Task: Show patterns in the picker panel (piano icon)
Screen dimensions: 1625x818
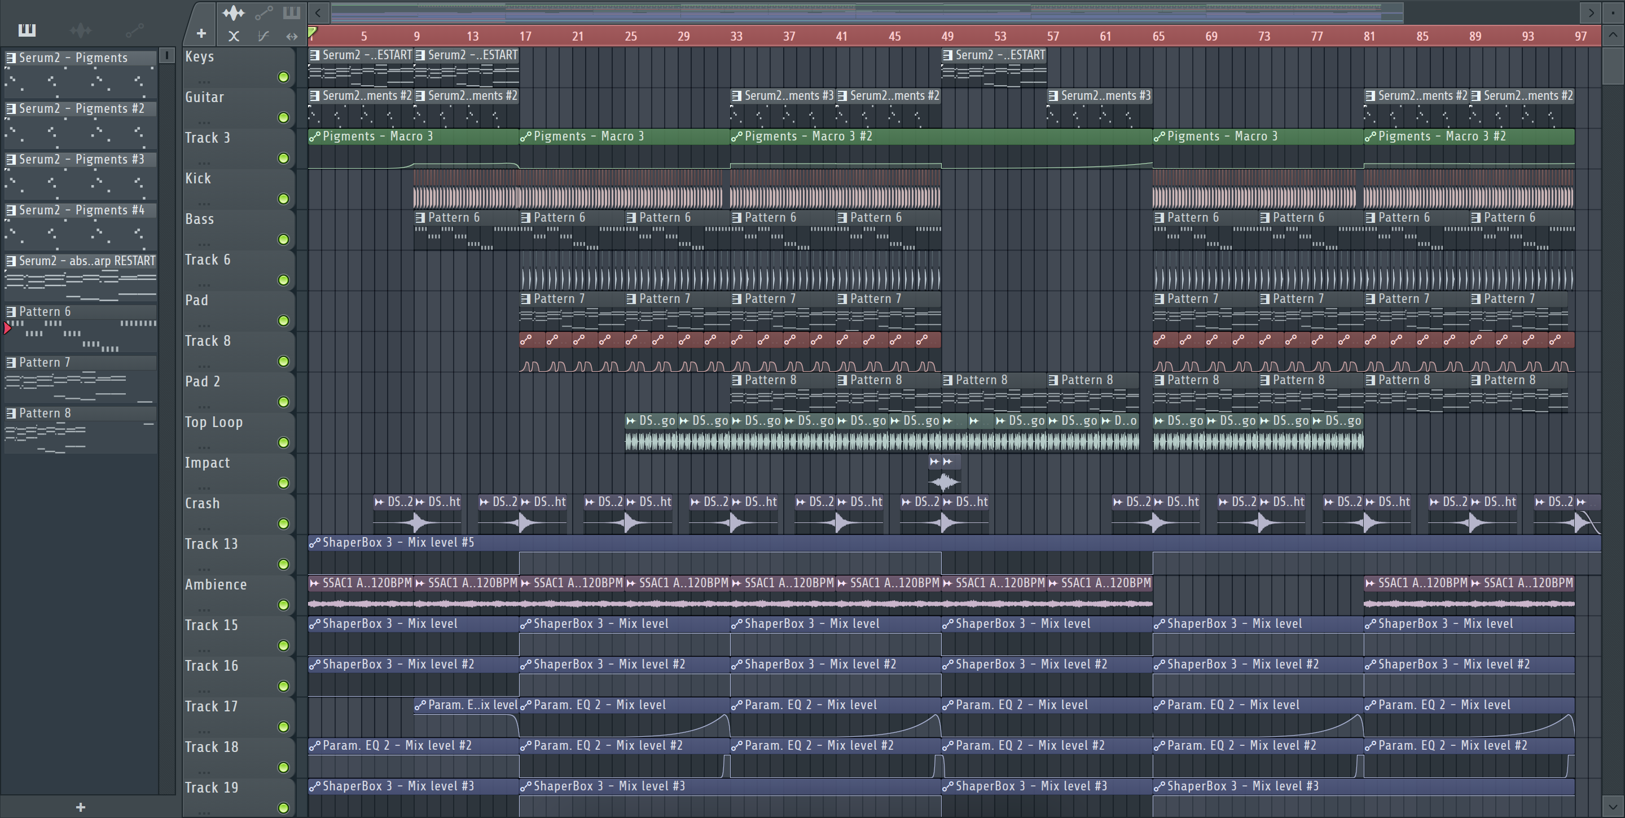Action: pos(27,30)
